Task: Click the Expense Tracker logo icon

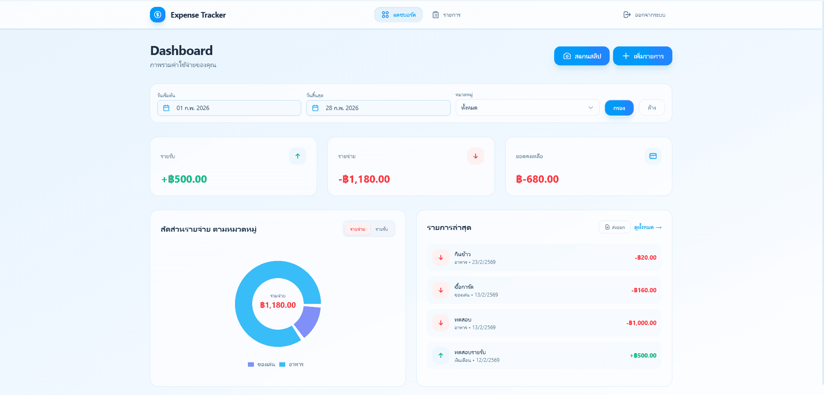Action: 157,14
